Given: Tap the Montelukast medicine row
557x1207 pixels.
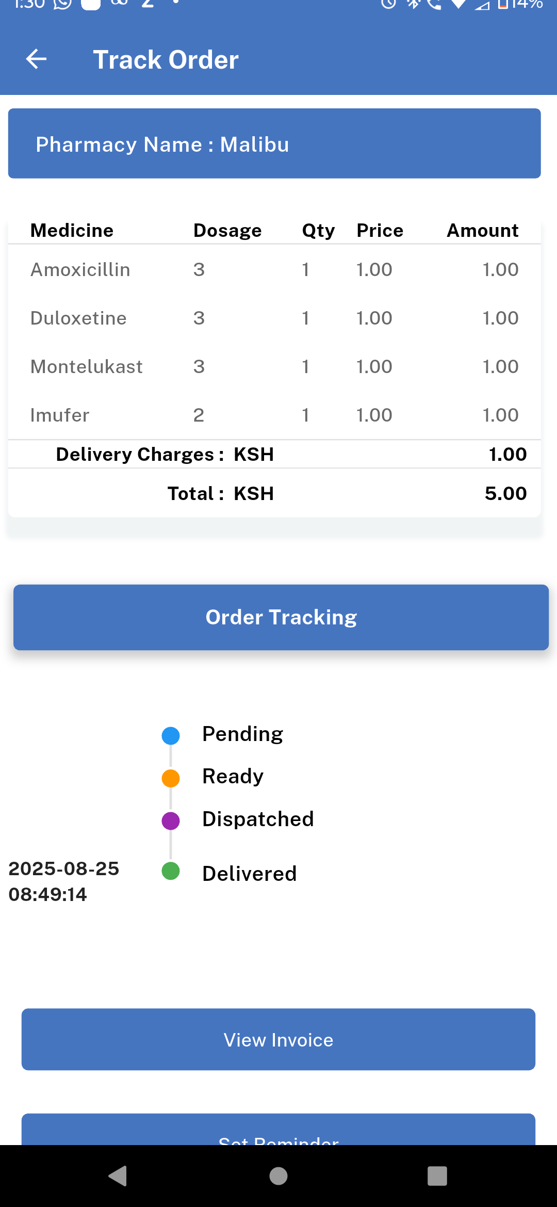Looking at the screenshot, I should pos(274,366).
